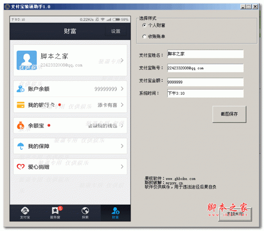The height and width of the screenshot is (231, 264).
Task: Click the blue profile avatar icon
Action: pyautogui.click(x=26, y=60)
